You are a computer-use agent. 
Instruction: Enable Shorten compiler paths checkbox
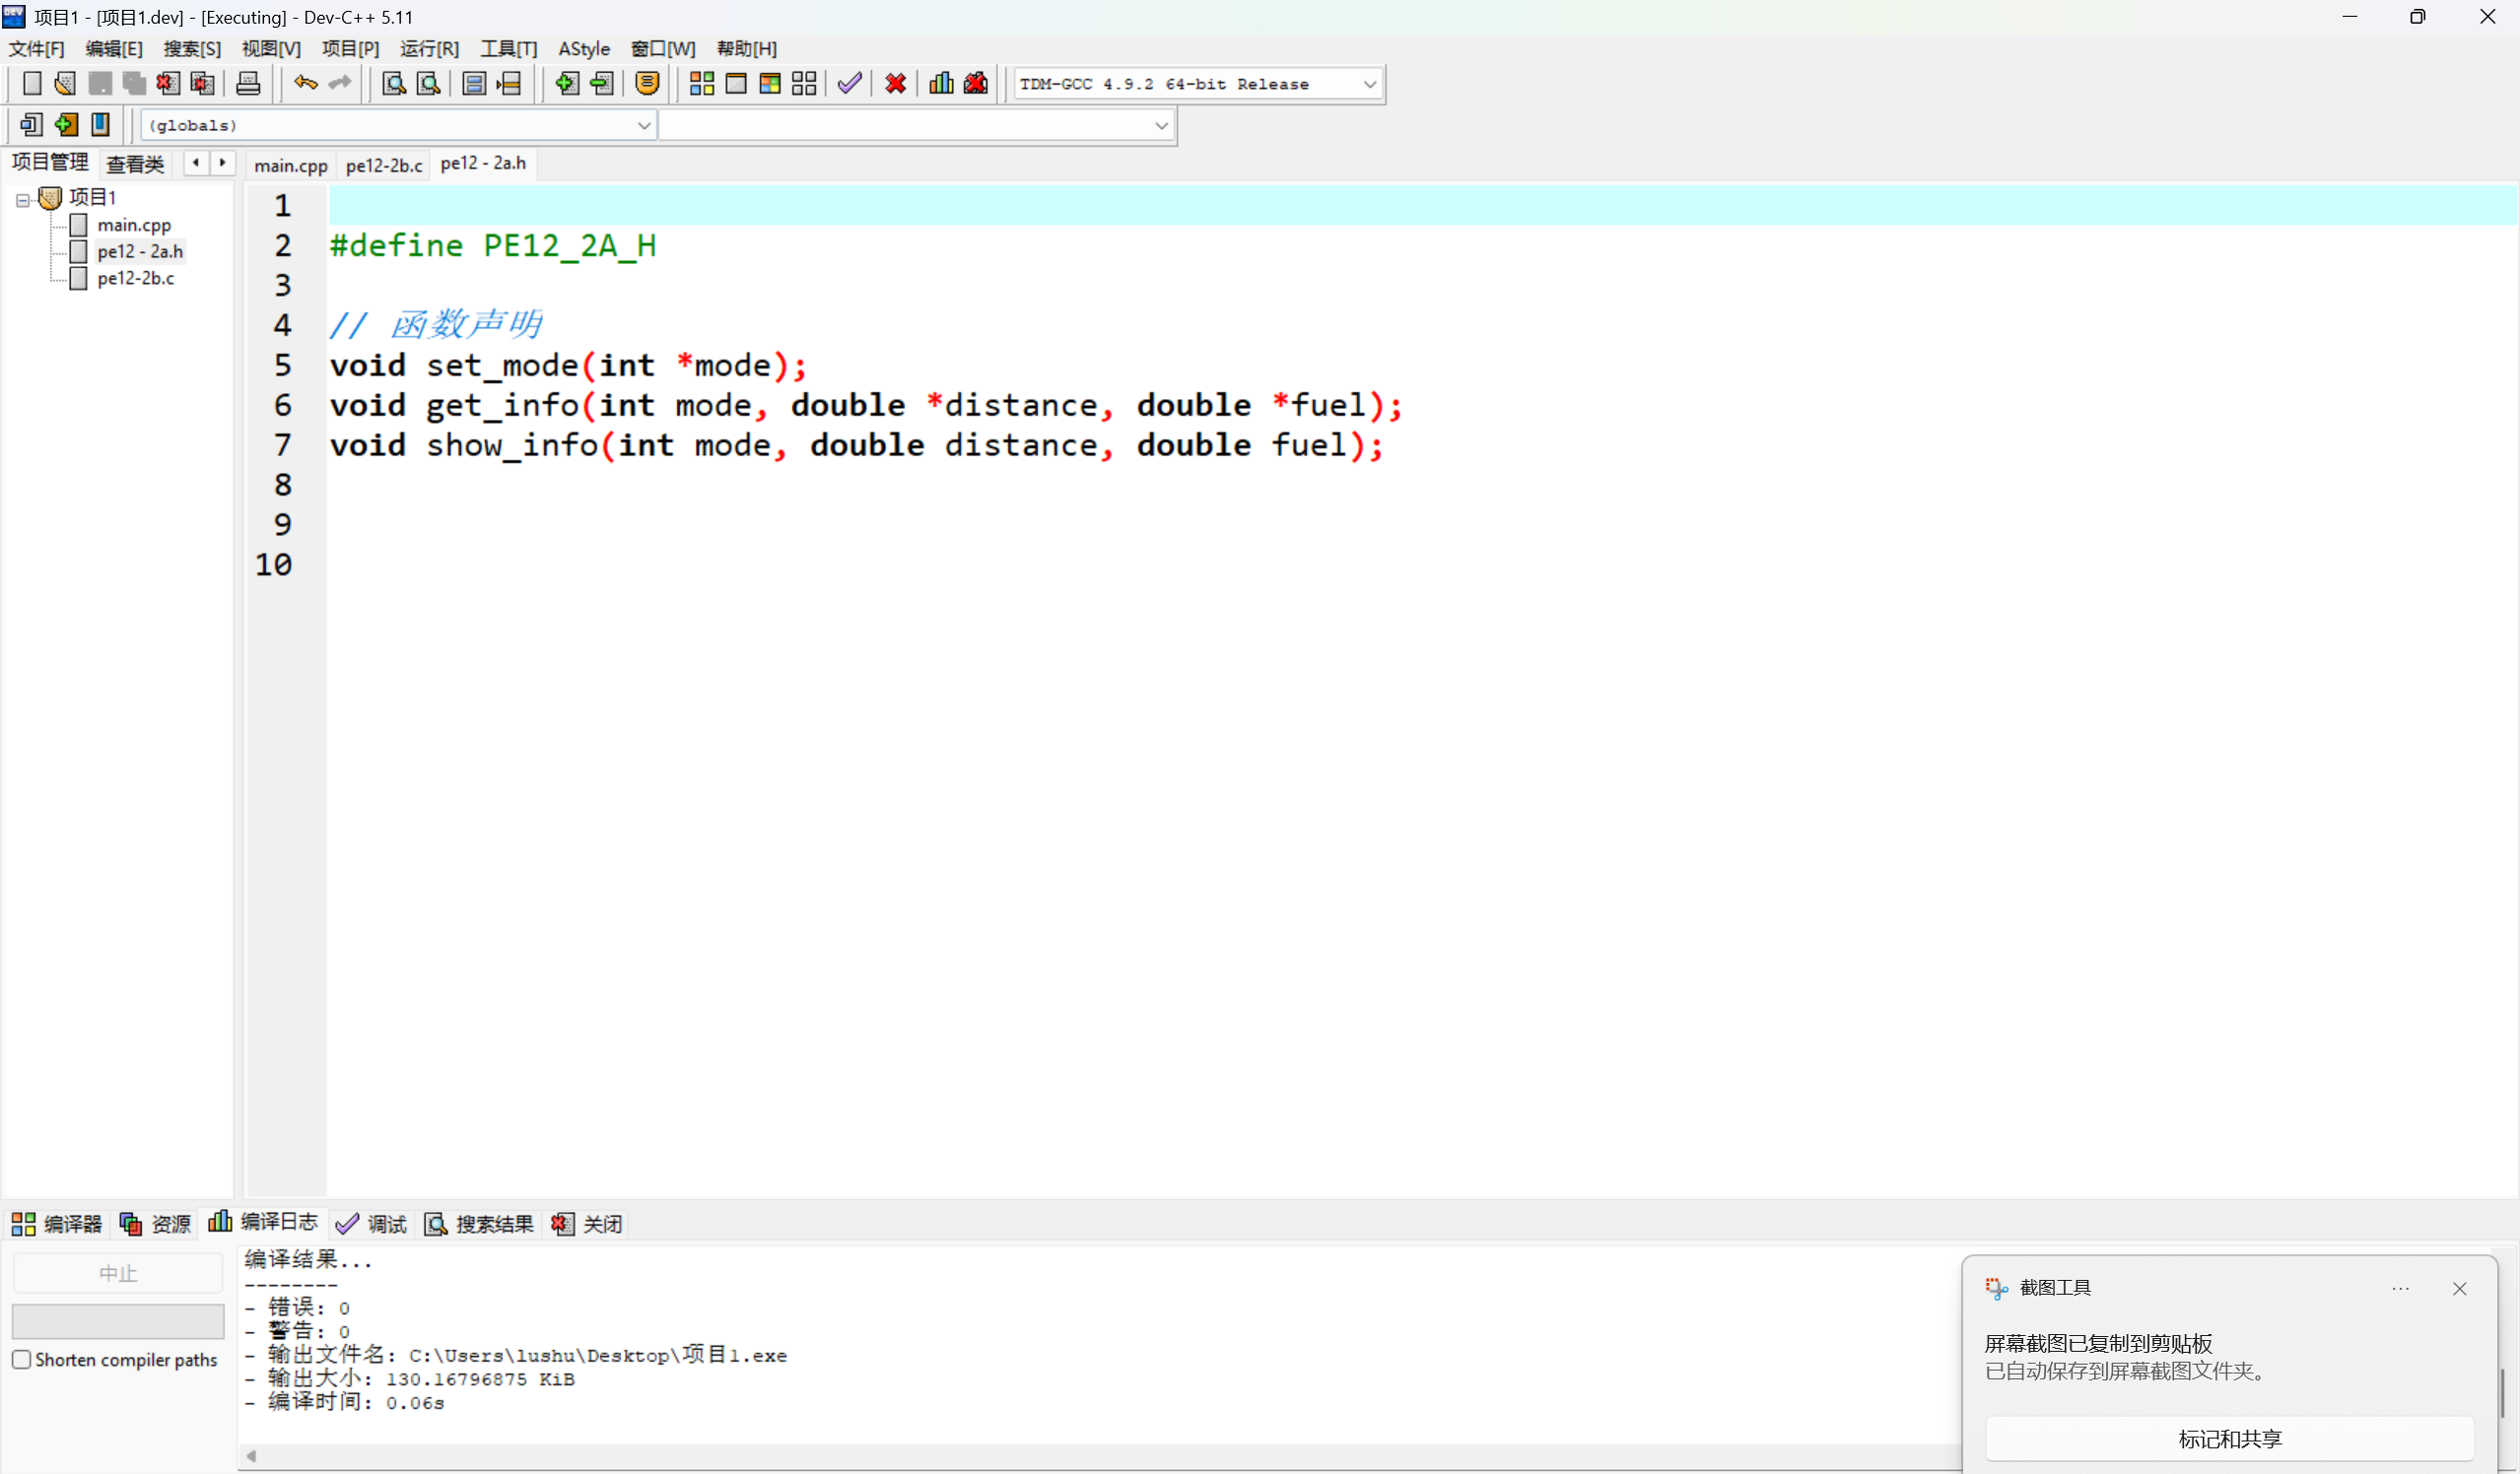(21, 1360)
